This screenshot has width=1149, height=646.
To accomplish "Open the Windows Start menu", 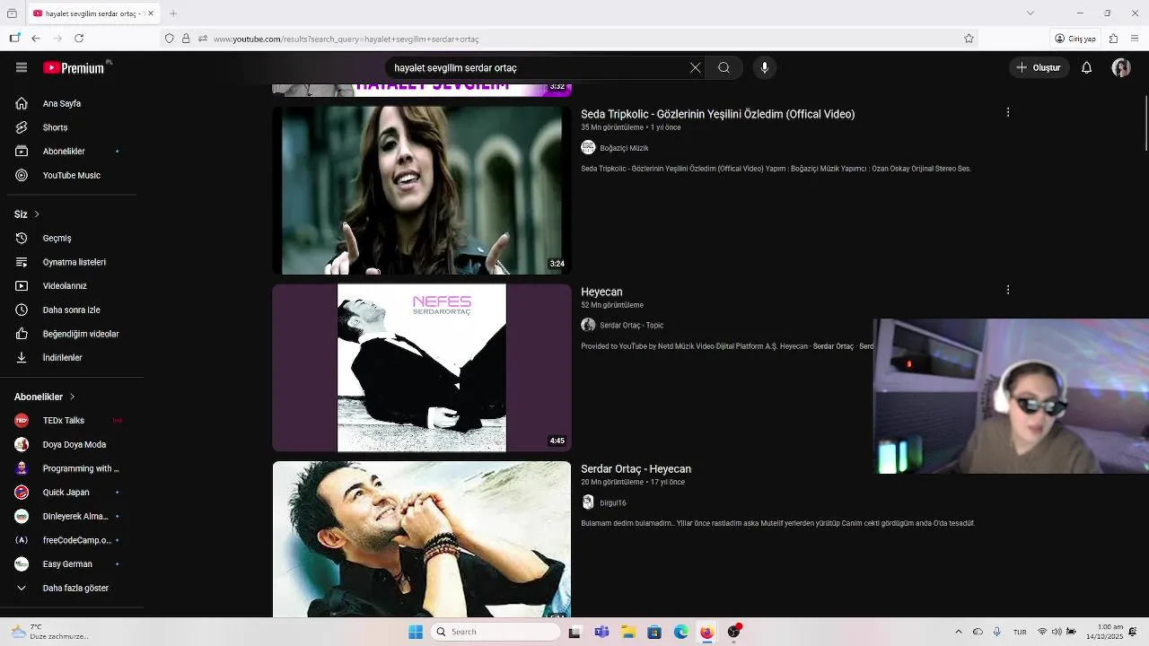I will [x=415, y=632].
